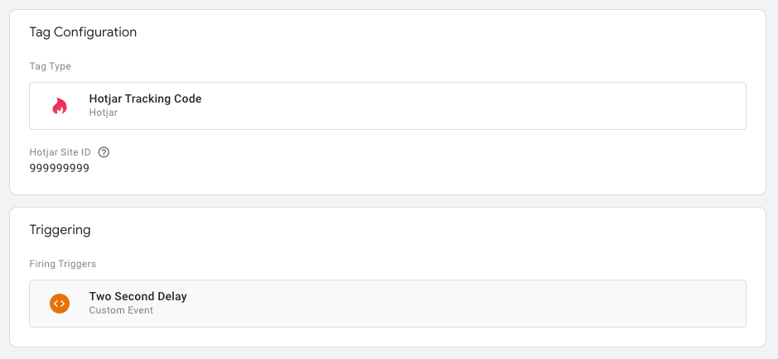Click the Hotjar vendor subtitle under tag type

tap(104, 112)
